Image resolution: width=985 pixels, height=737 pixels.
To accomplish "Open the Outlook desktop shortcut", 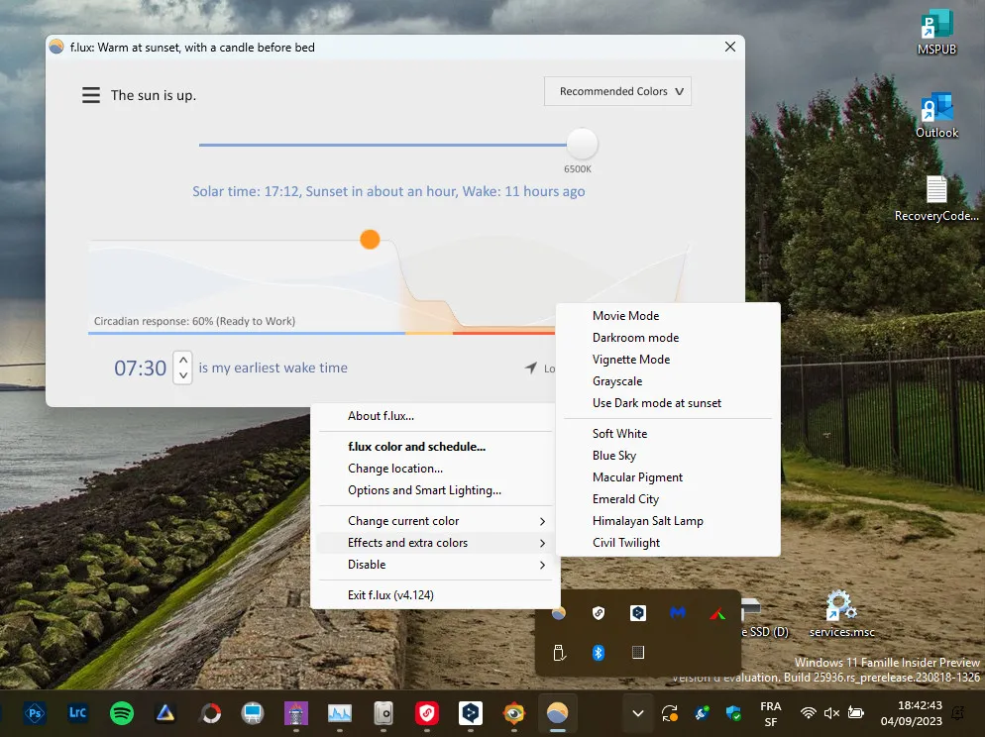I will pos(936,116).
